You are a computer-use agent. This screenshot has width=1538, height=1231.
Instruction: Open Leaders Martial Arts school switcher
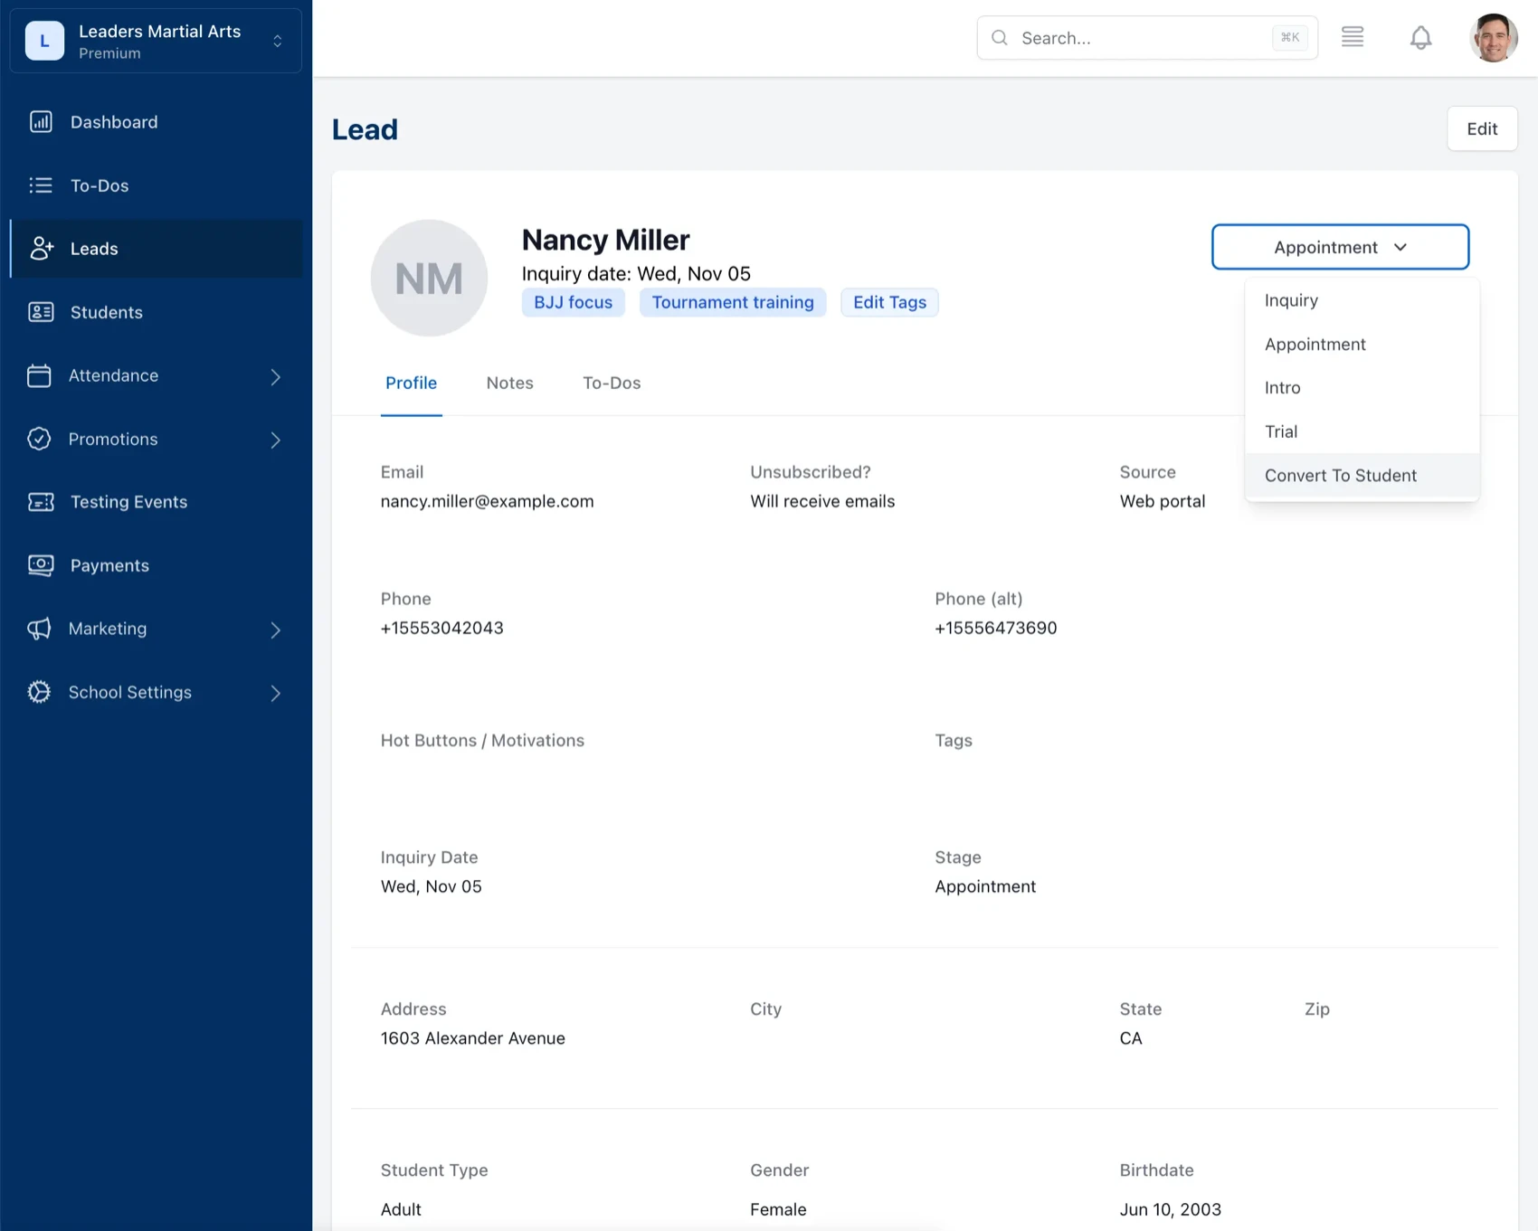click(x=156, y=41)
